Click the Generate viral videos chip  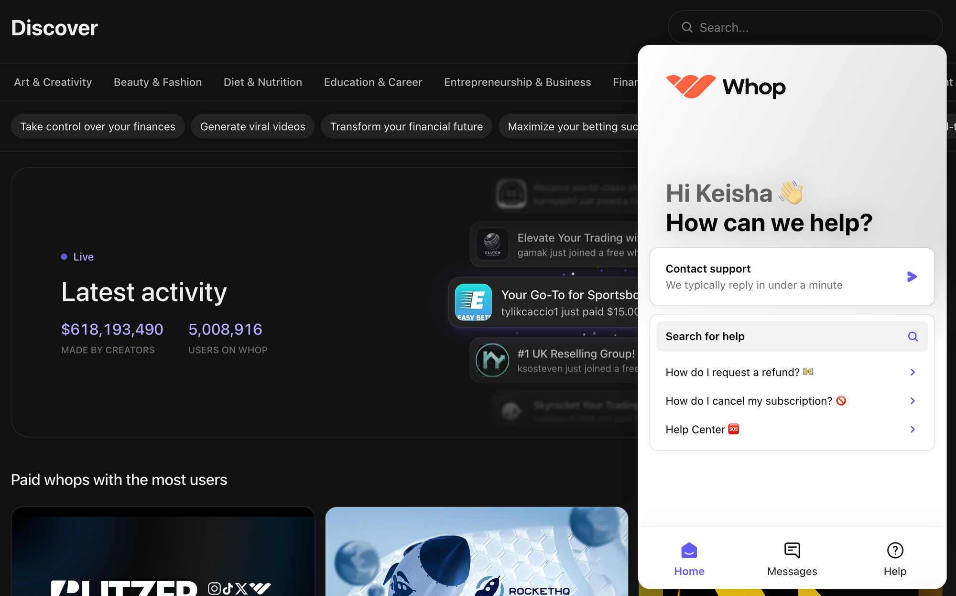click(252, 126)
